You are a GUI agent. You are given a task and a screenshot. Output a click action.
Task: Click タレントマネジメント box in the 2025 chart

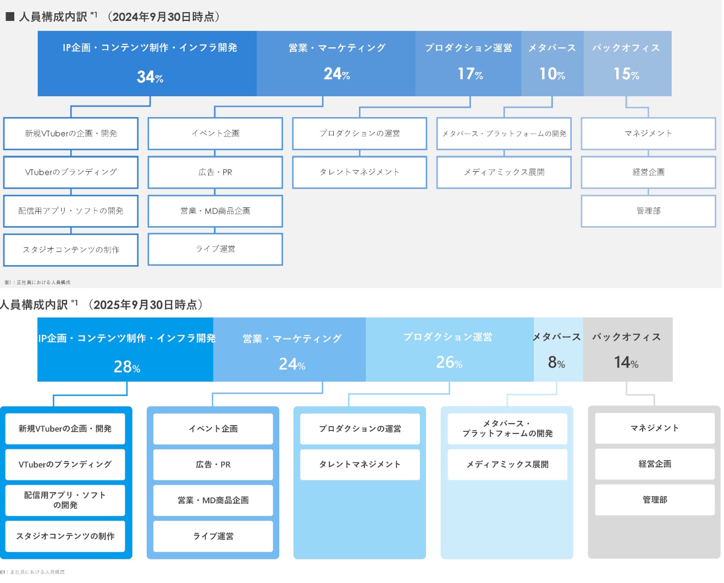coord(360,465)
